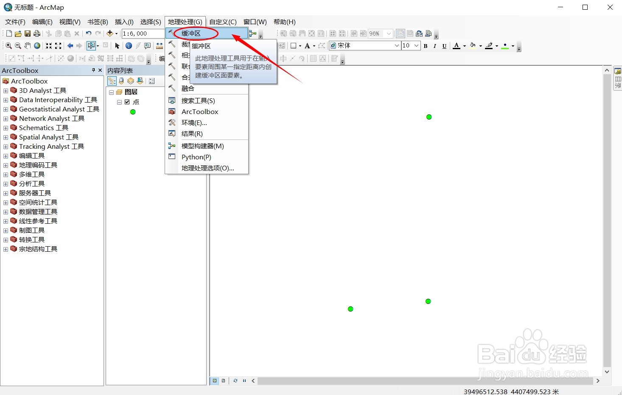Select the Zoom Out tool
The height and width of the screenshot is (395, 622).
(x=18, y=46)
